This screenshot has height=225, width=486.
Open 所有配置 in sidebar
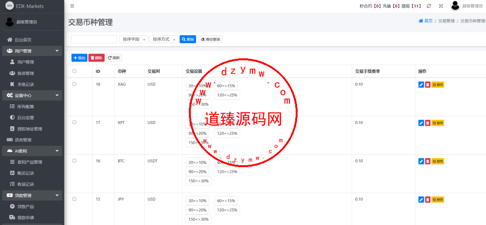tap(32, 106)
